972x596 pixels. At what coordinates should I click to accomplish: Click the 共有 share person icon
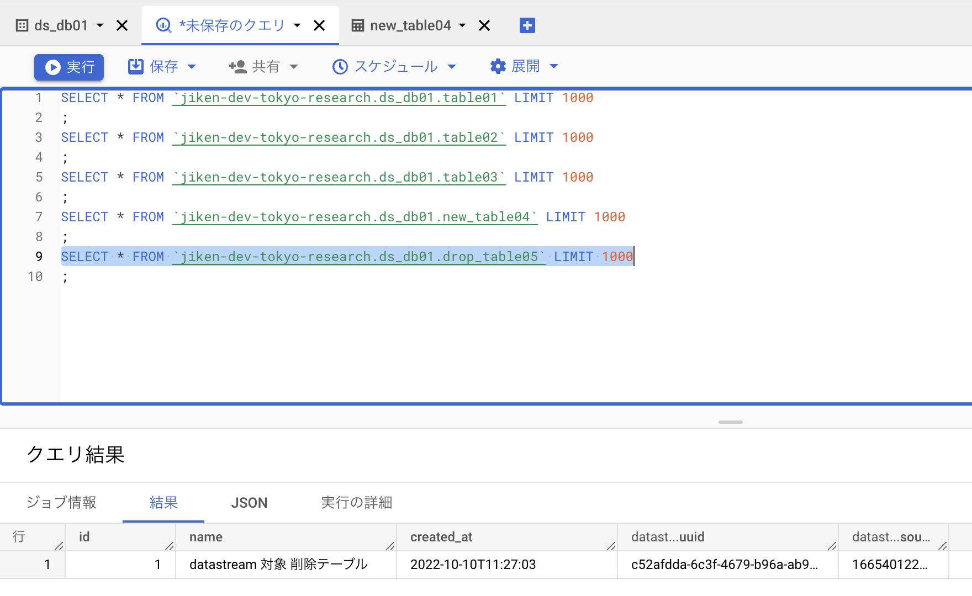(x=238, y=67)
